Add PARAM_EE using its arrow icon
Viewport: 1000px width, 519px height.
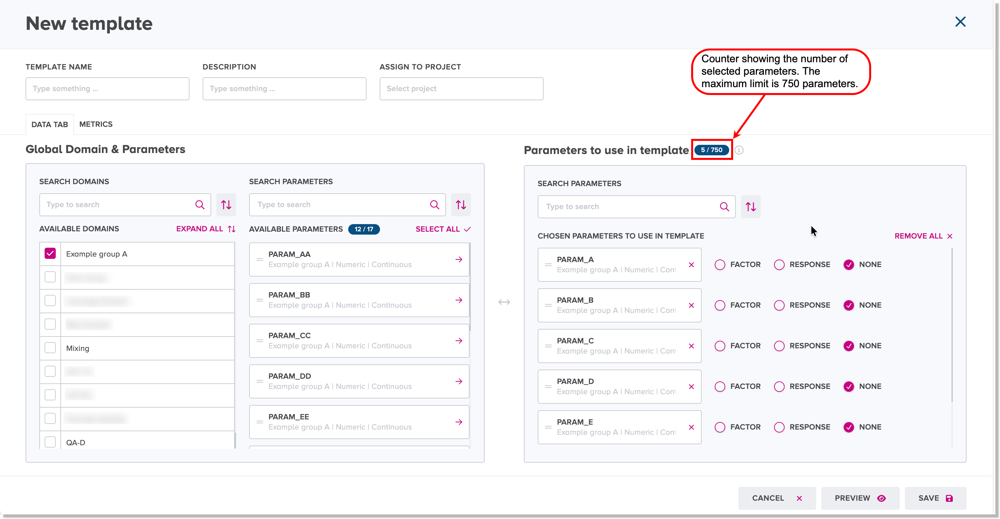(459, 422)
